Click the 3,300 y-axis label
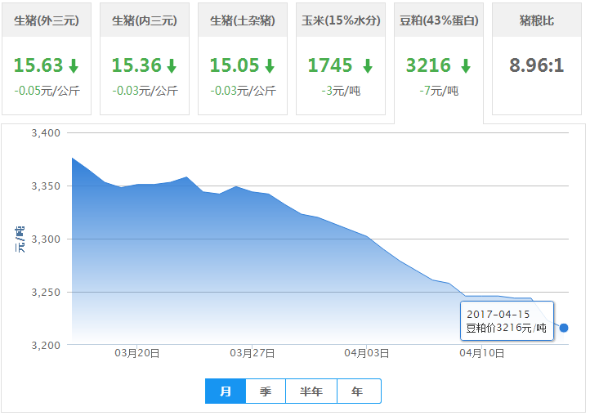Viewport: 590px width, 416px height. click(46, 239)
